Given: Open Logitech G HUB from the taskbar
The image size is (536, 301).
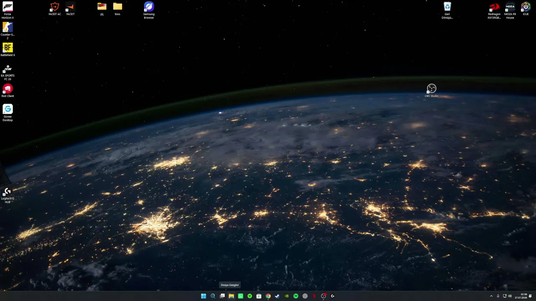Looking at the screenshot, I should 332,296.
